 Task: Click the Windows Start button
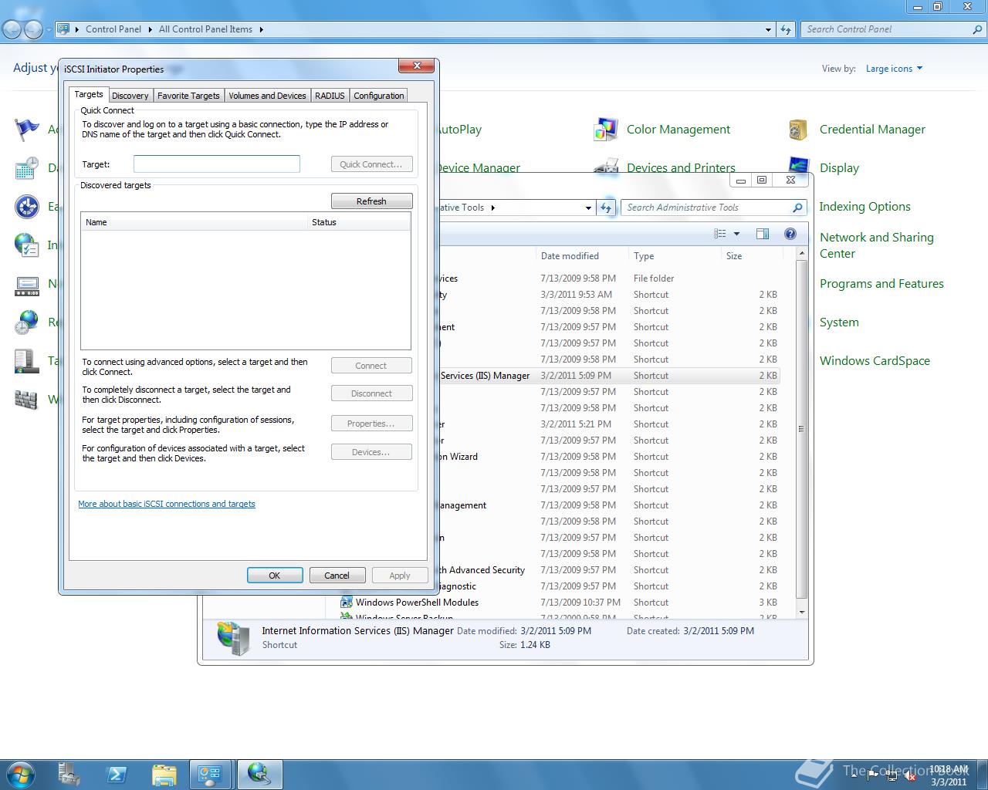point(21,774)
